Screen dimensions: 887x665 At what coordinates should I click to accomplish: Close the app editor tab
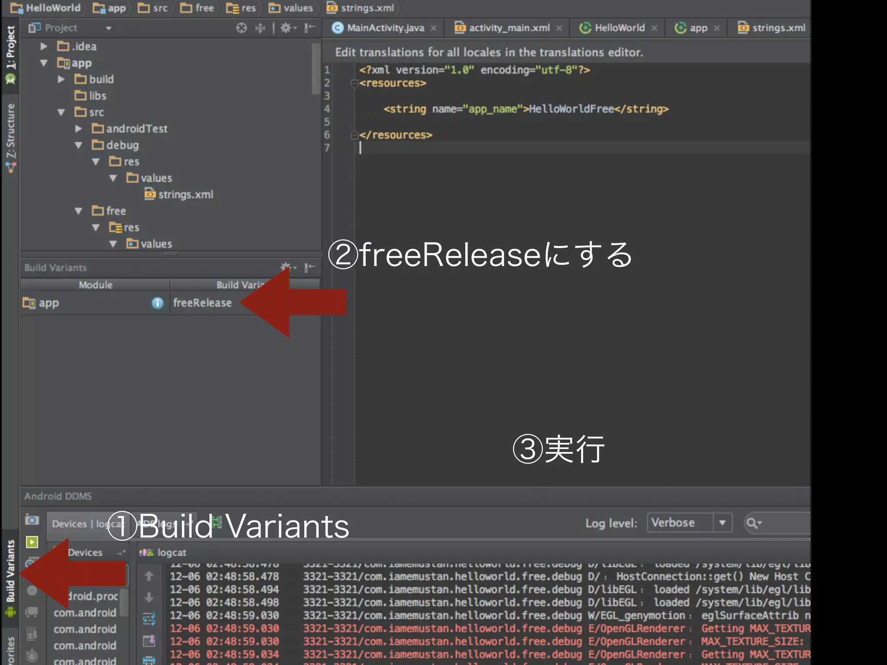[x=717, y=28]
